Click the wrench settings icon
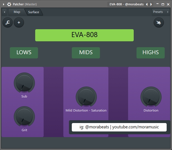This screenshot has width=172, height=150. coord(8,22)
